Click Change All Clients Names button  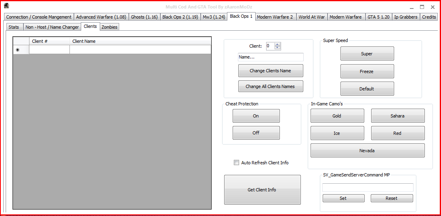coord(271,86)
